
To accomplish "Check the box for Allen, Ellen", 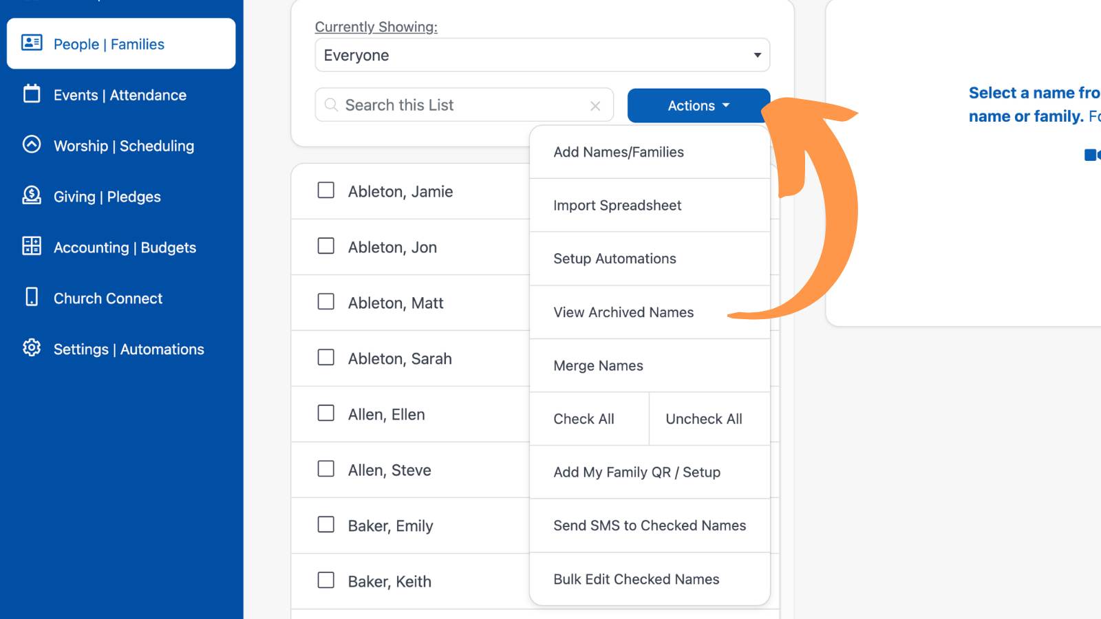I will (x=326, y=413).
